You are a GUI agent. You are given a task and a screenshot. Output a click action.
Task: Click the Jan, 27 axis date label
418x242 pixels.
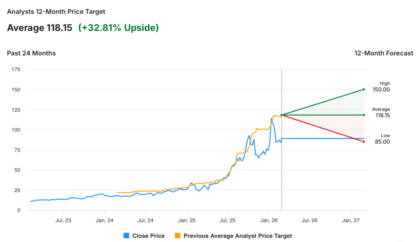351,220
